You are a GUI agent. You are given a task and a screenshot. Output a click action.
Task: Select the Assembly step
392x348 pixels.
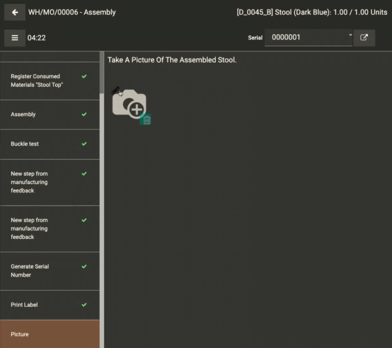click(x=50, y=115)
